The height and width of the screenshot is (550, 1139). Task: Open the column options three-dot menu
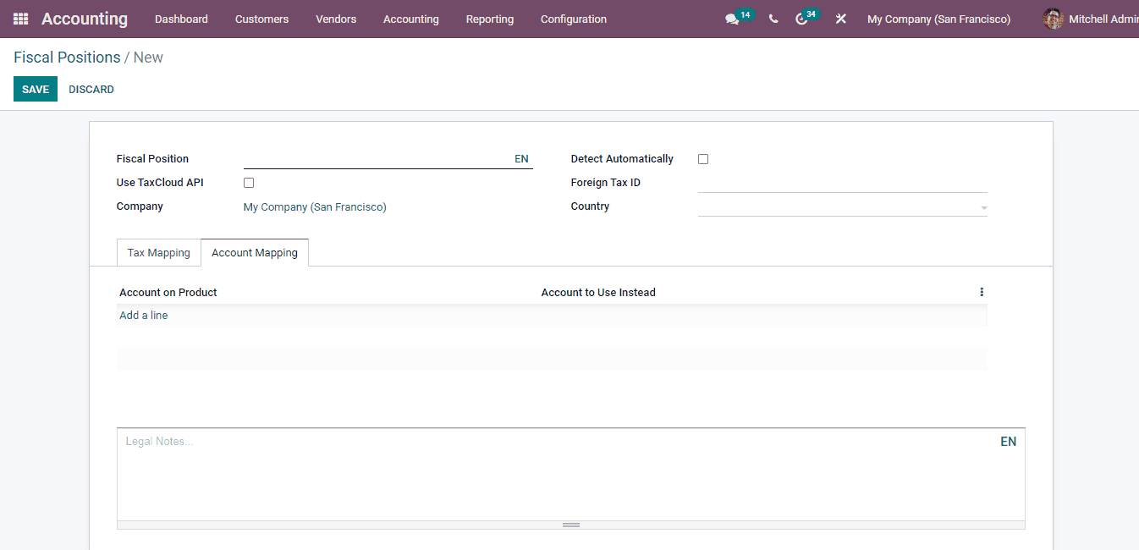tap(982, 292)
